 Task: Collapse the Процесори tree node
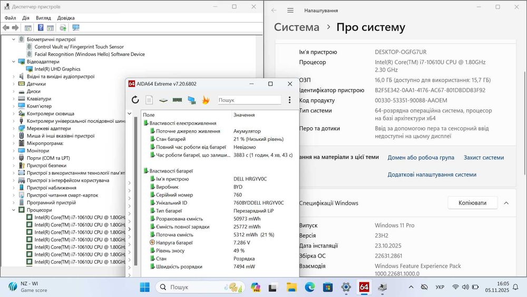point(14,210)
